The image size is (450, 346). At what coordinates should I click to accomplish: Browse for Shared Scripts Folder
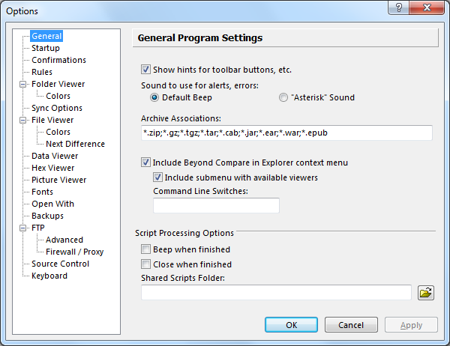(x=426, y=293)
